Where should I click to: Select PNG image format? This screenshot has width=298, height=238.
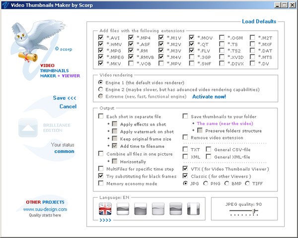coord(206,183)
